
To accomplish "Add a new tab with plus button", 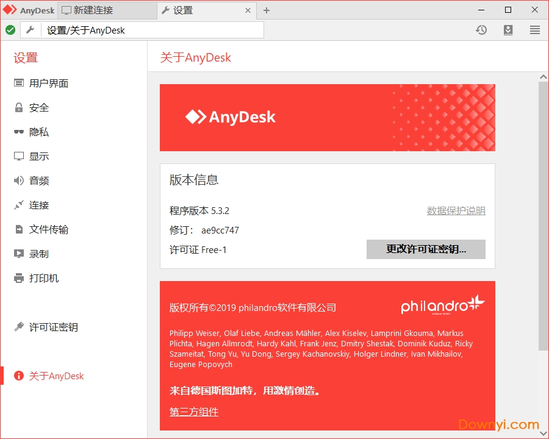I will point(267,10).
